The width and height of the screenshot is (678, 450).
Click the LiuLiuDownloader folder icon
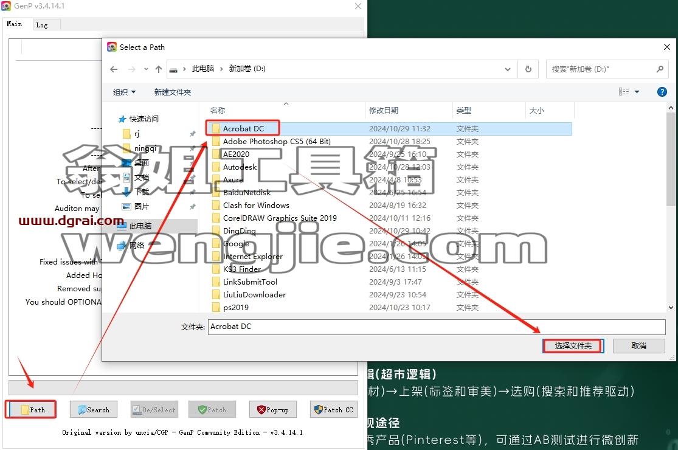click(x=216, y=295)
